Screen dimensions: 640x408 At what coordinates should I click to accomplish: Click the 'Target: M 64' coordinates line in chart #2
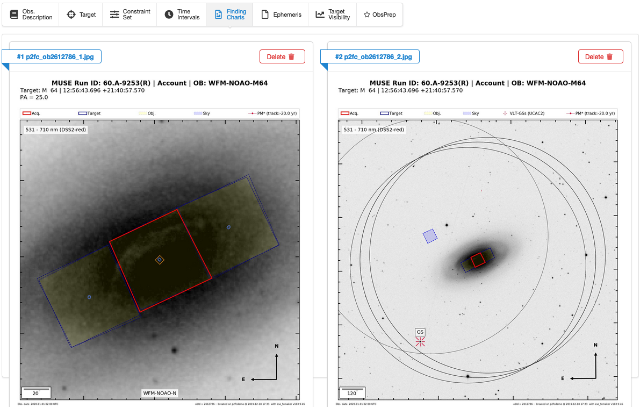(400, 90)
